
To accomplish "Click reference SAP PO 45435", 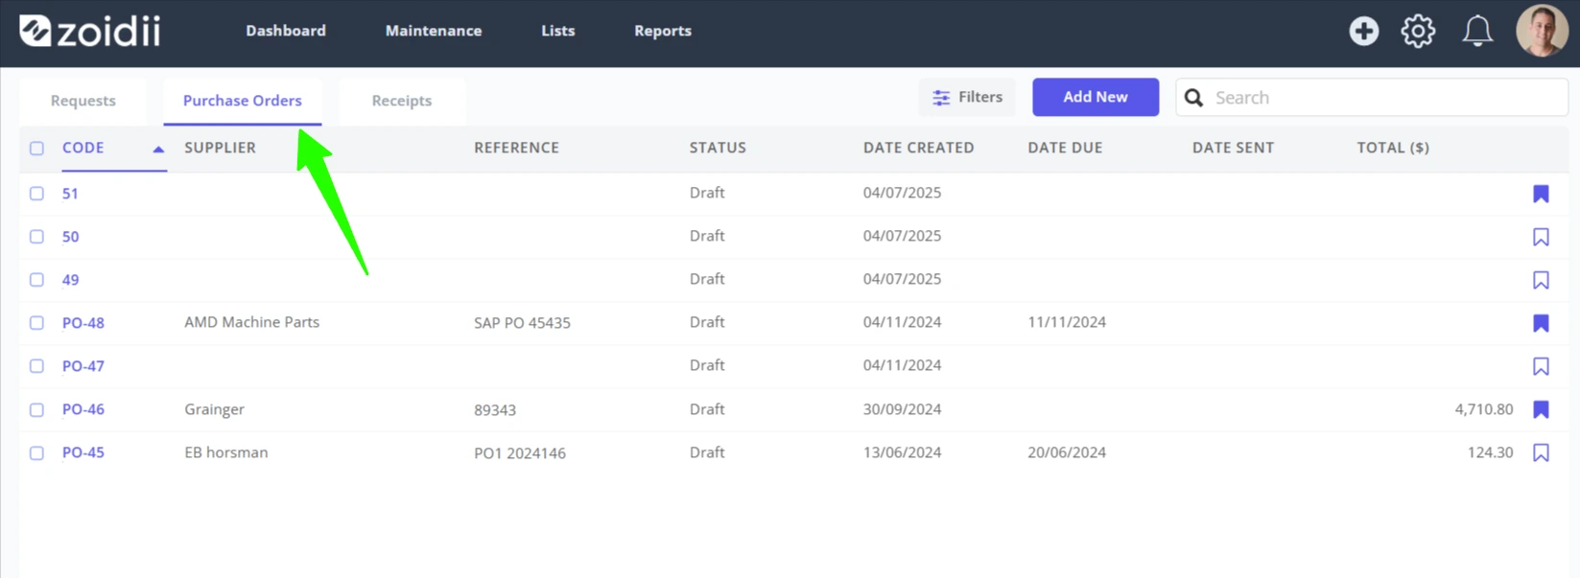I will click(x=522, y=323).
